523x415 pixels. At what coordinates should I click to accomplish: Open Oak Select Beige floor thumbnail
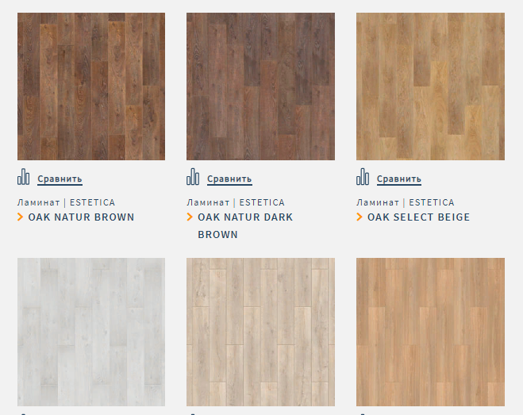click(430, 86)
